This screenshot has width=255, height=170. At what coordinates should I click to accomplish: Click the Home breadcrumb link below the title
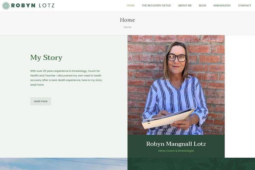[127, 27]
